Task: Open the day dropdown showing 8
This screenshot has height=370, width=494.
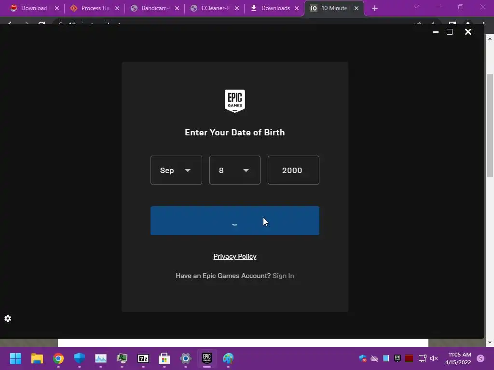Action: click(235, 170)
